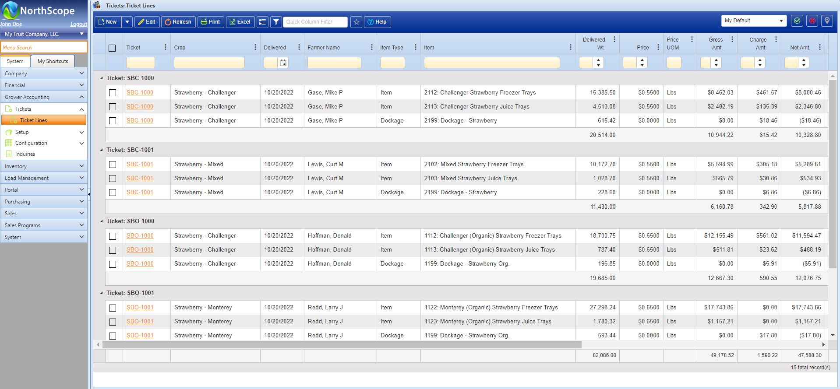Screen dimensions: 840x389
Task: Open the Delivered date calendar picker
Action: pyautogui.click(x=283, y=63)
